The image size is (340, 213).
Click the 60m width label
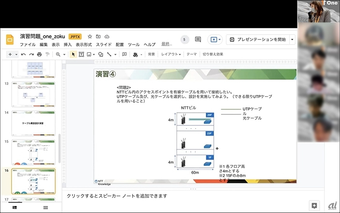click(195, 173)
